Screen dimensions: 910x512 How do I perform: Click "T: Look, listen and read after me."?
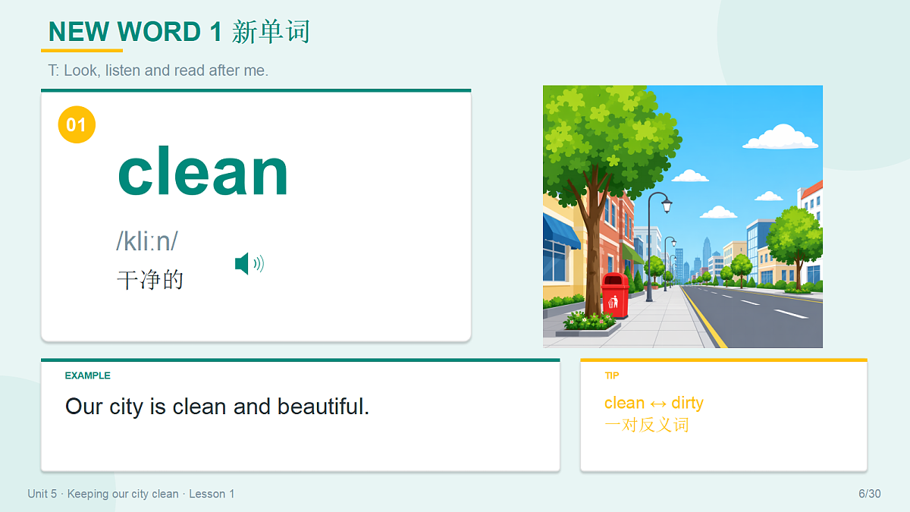158,71
